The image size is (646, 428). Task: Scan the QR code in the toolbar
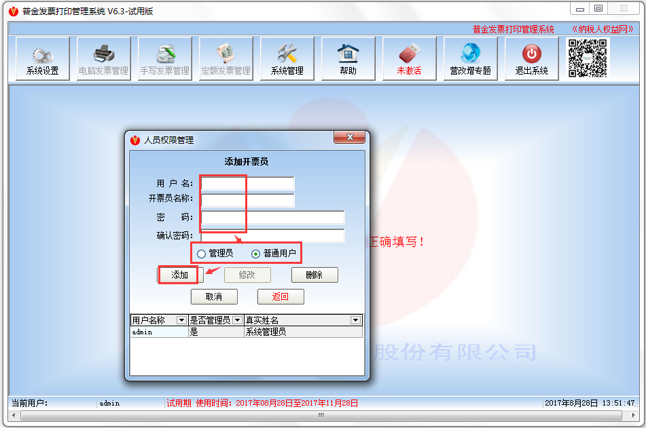[x=586, y=58]
